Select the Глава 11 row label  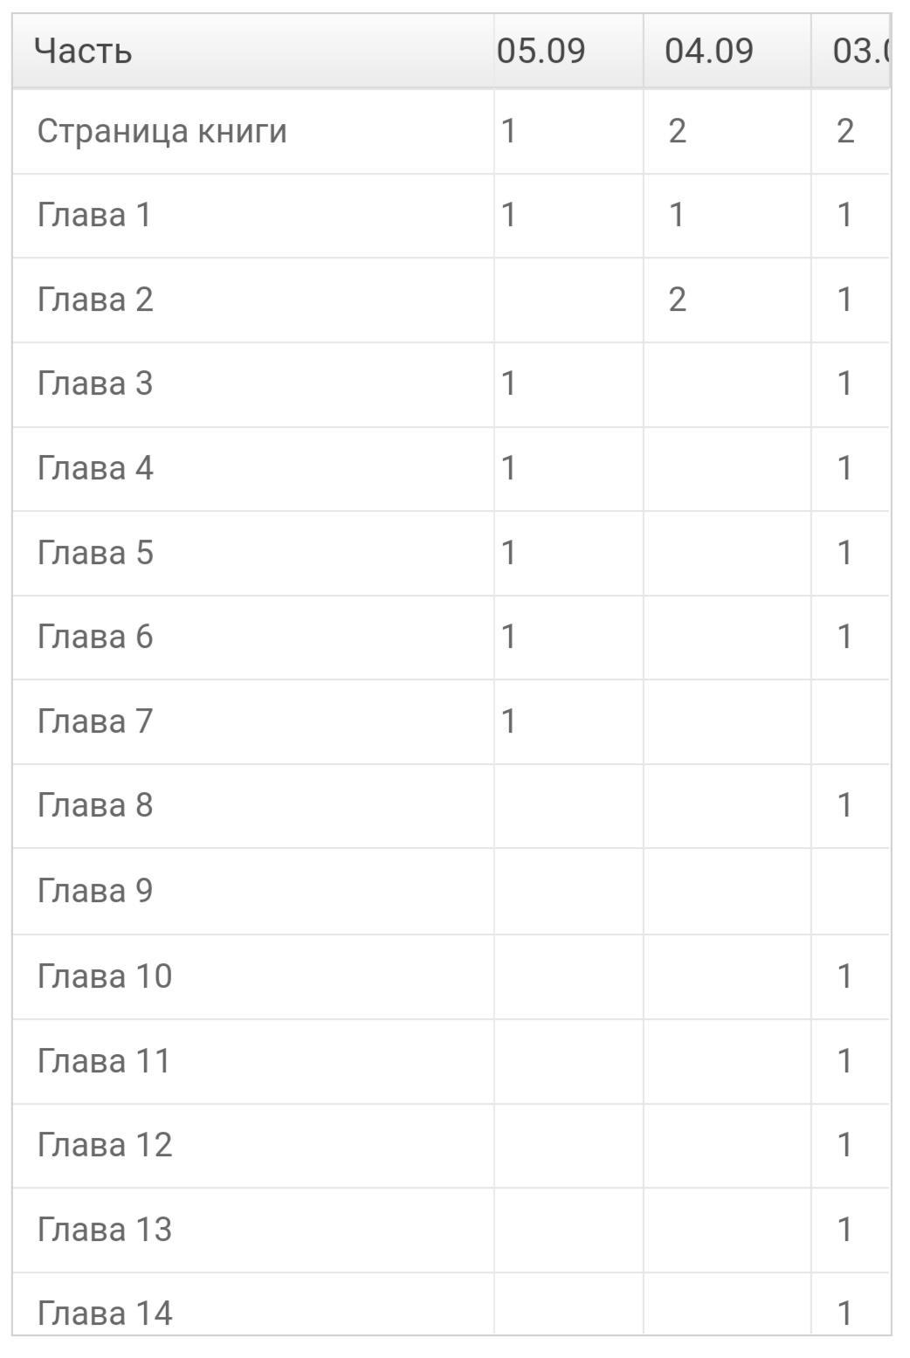point(104,1061)
